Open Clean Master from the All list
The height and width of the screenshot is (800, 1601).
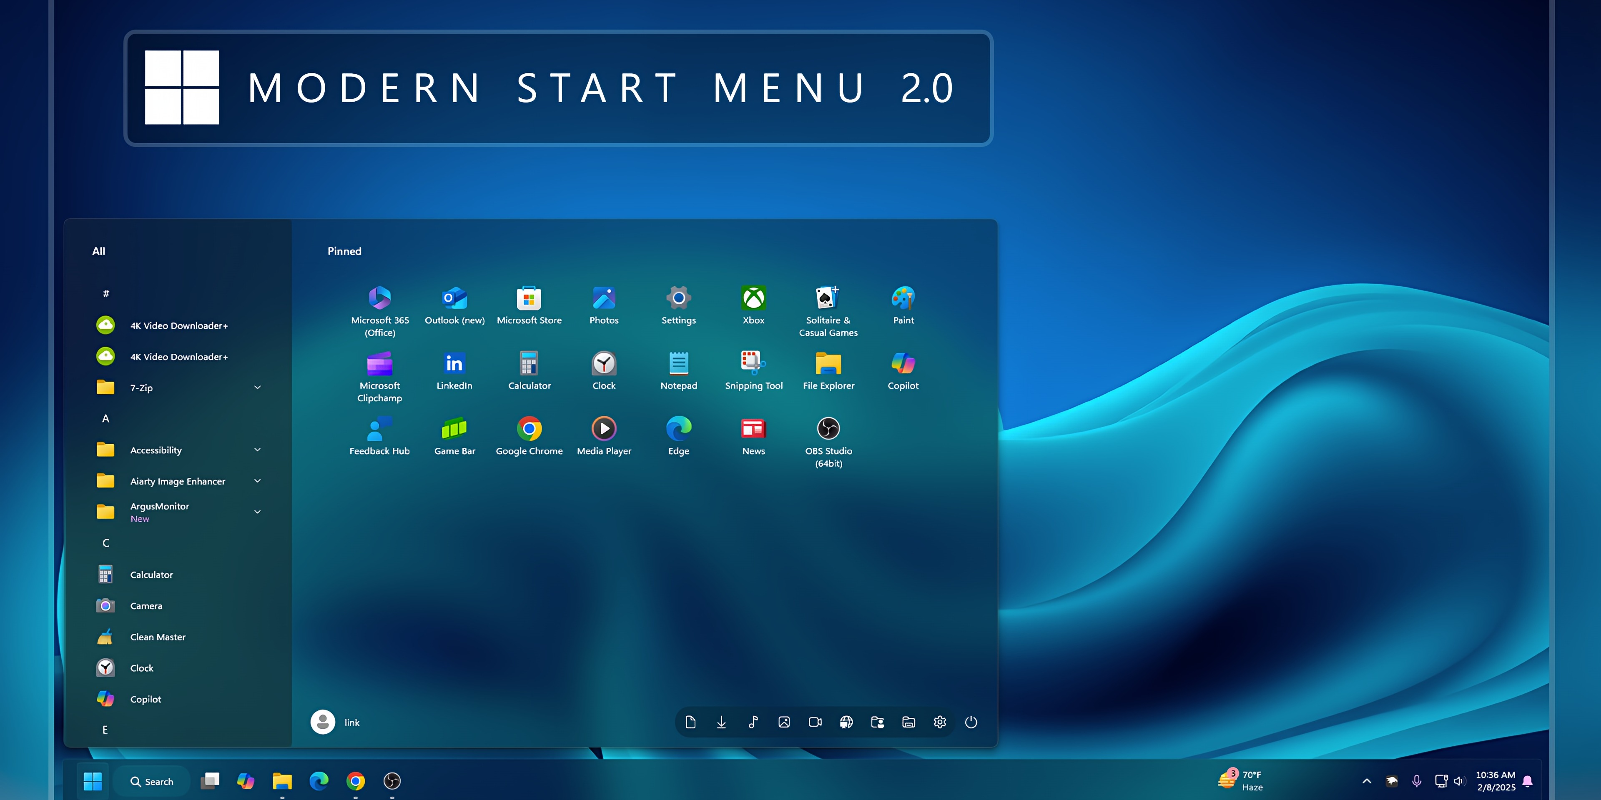point(178,637)
